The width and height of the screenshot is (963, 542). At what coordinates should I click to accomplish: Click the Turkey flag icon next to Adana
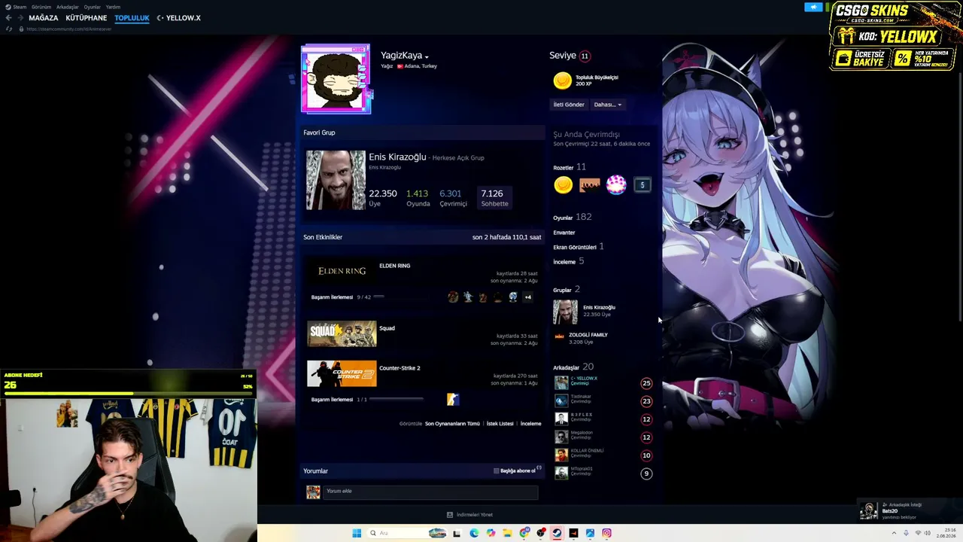[x=400, y=66]
